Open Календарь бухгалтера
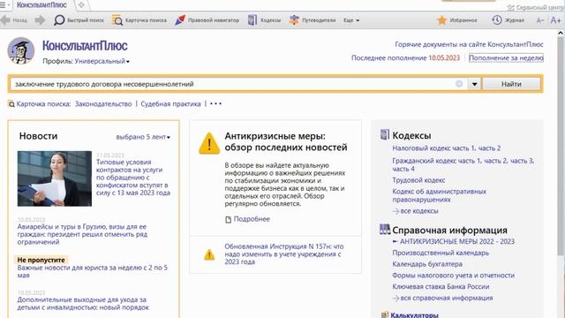 (x=427, y=264)
